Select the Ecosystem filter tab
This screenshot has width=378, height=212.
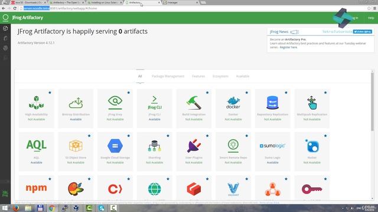tap(220, 76)
